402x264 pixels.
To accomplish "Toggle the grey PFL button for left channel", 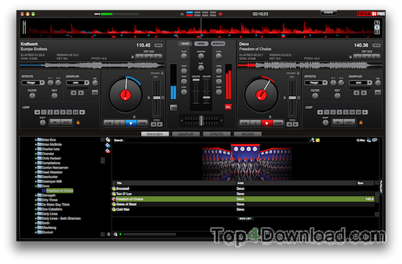I will pos(174,108).
